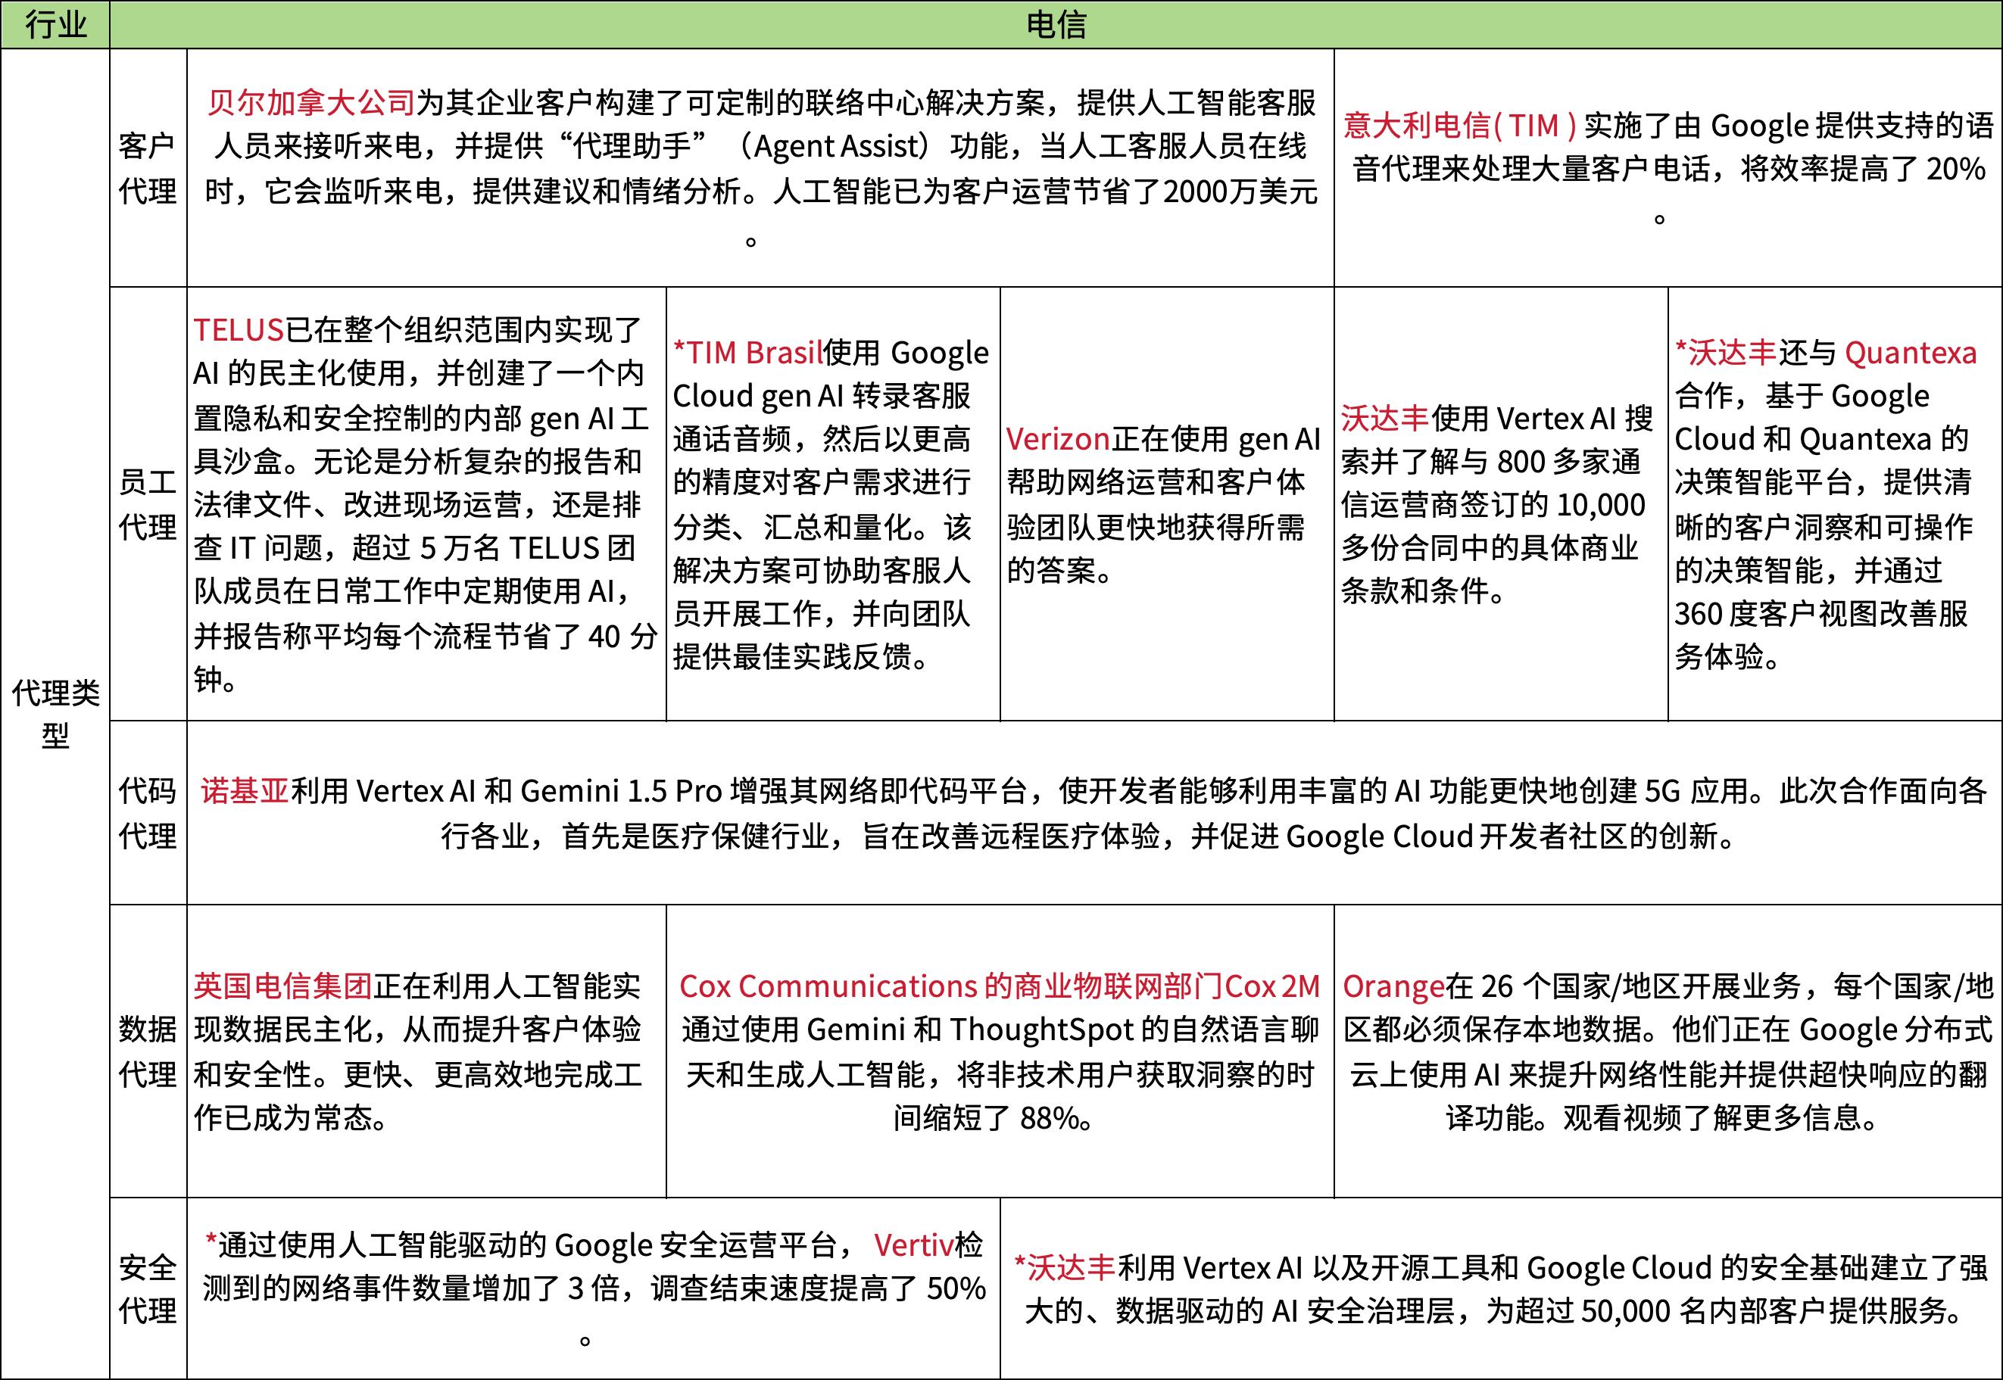2003x1380 pixels.
Task: Click the ThoughtSpot text
Action: (x=1041, y=1031)
